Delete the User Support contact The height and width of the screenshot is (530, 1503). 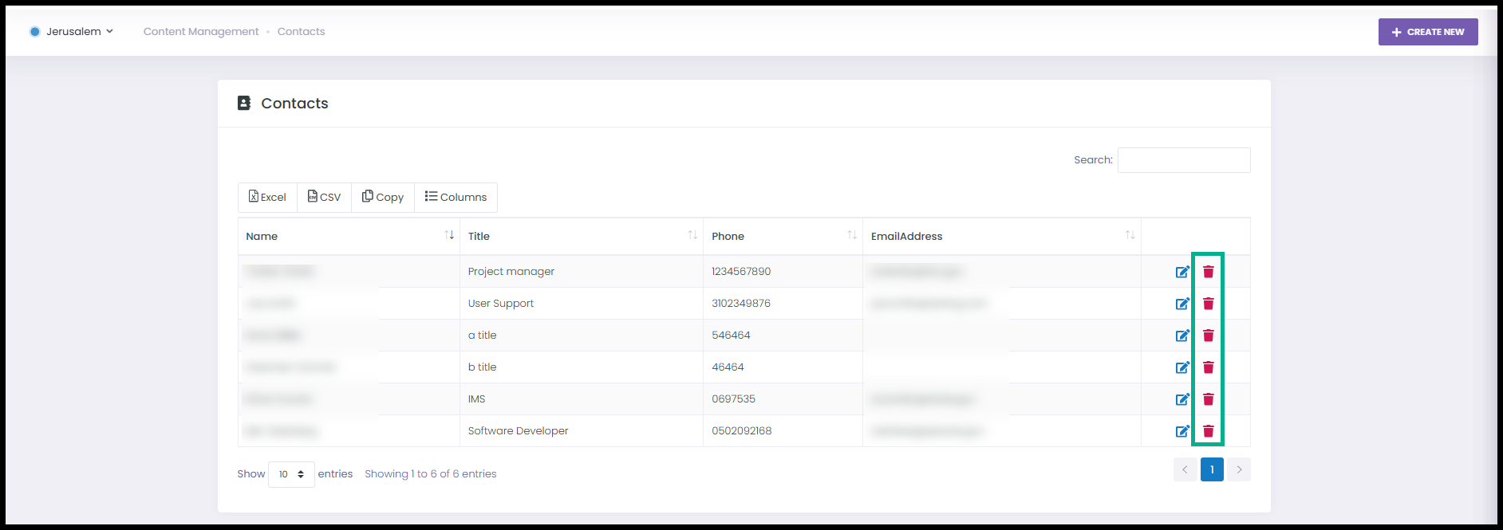(1209, 304)
